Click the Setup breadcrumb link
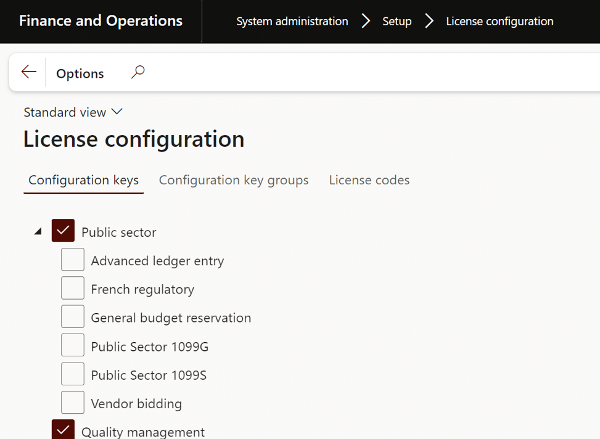The width and height of the screenshot is (600, 439). tap(397, 22)
